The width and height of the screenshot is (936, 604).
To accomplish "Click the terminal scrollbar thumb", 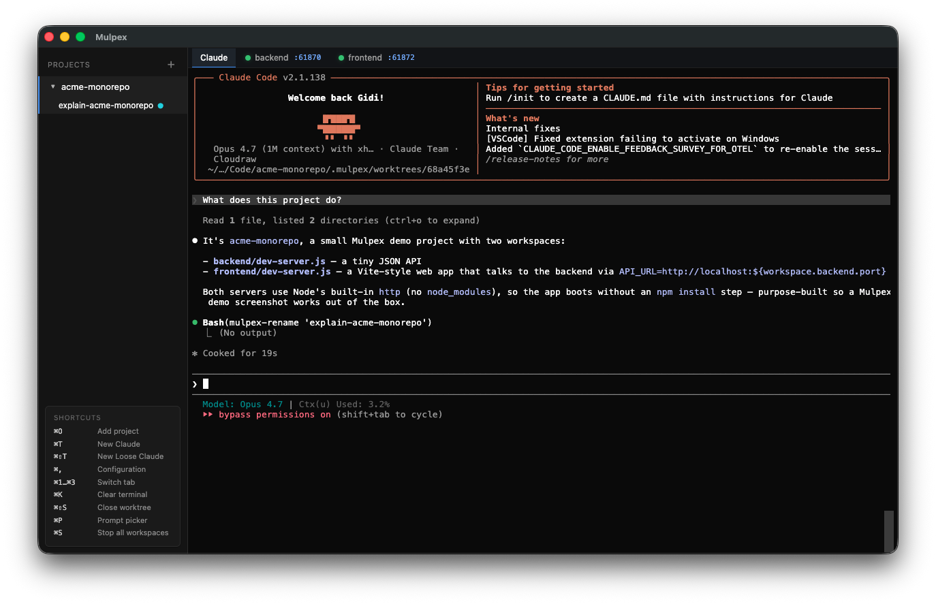I will [x=888, y=531].
